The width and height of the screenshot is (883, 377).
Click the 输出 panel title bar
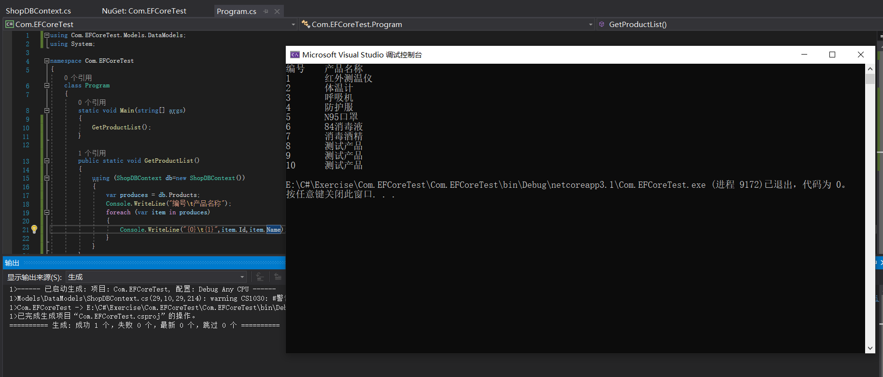click(144, 263)
